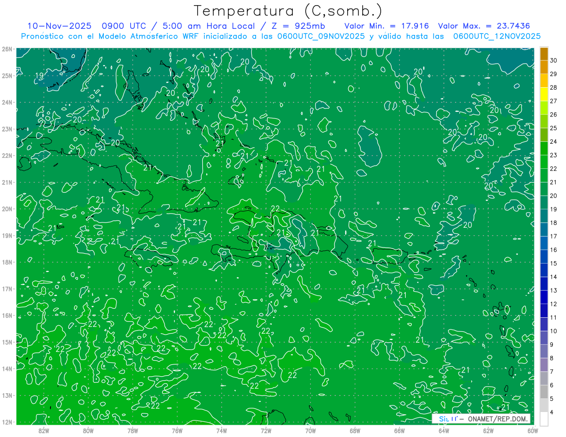566x437 pixels.
Task: Click the orange swatch between 29 and 30
Action: 544,67
